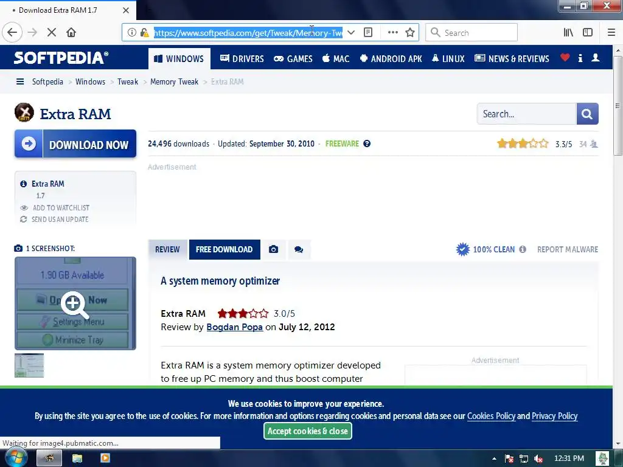Toggle reader view icon
Screen dimensions: 623x467
368,32
